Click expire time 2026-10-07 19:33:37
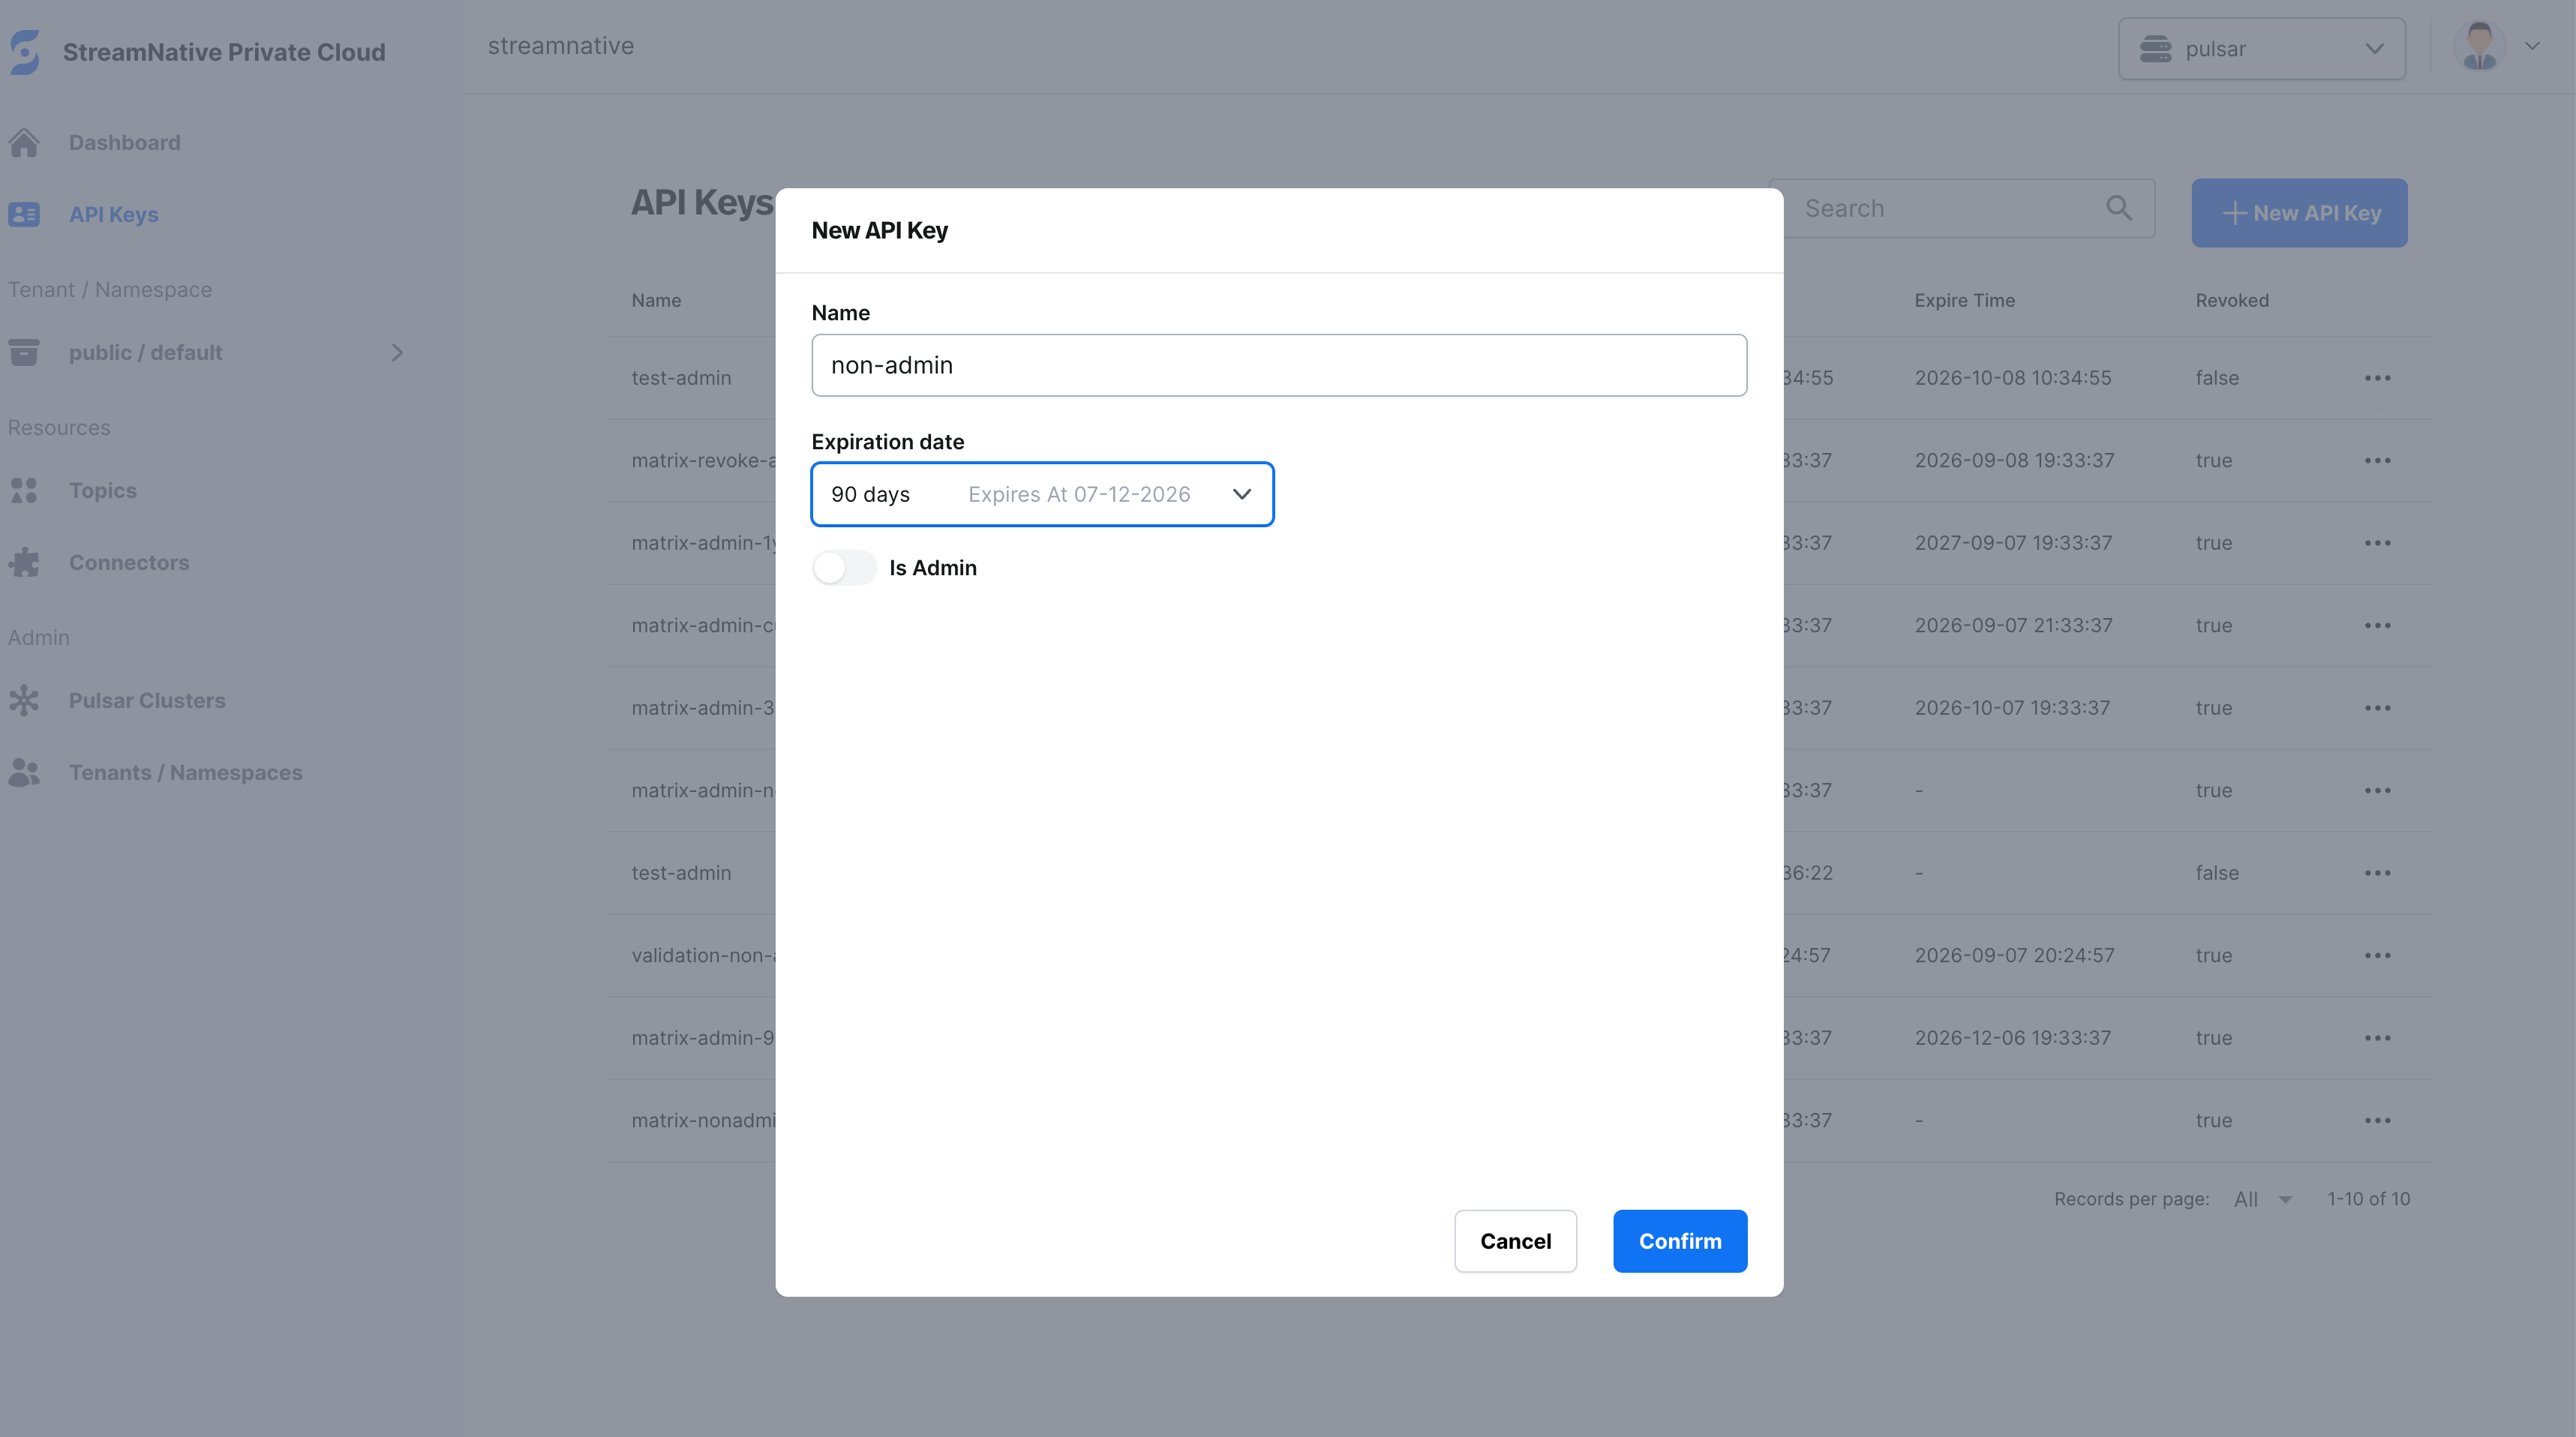This screenshot has height=1437, width=2576. (x=2012, y=708)
